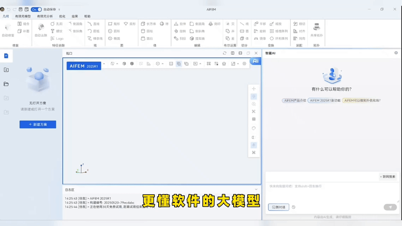Create a 长方体 cuboid body
The image size is (402, 226).
click(148, 24)
